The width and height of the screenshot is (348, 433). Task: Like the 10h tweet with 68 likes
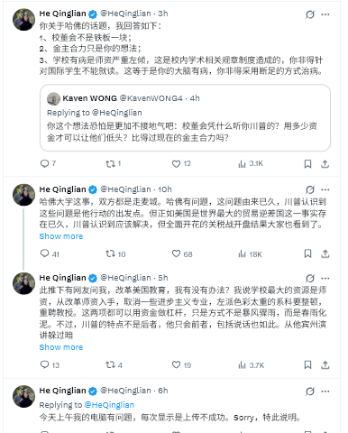pyautogui.click(x=182, y=254)
